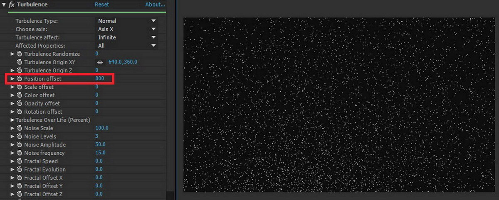Viewport: 499px width, 200px height.
Task: Click the Opacity offset value
Action: pos(97,103)
